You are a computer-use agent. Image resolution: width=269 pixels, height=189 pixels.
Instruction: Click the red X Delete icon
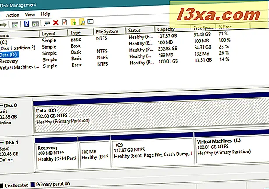tap(56, 23)
